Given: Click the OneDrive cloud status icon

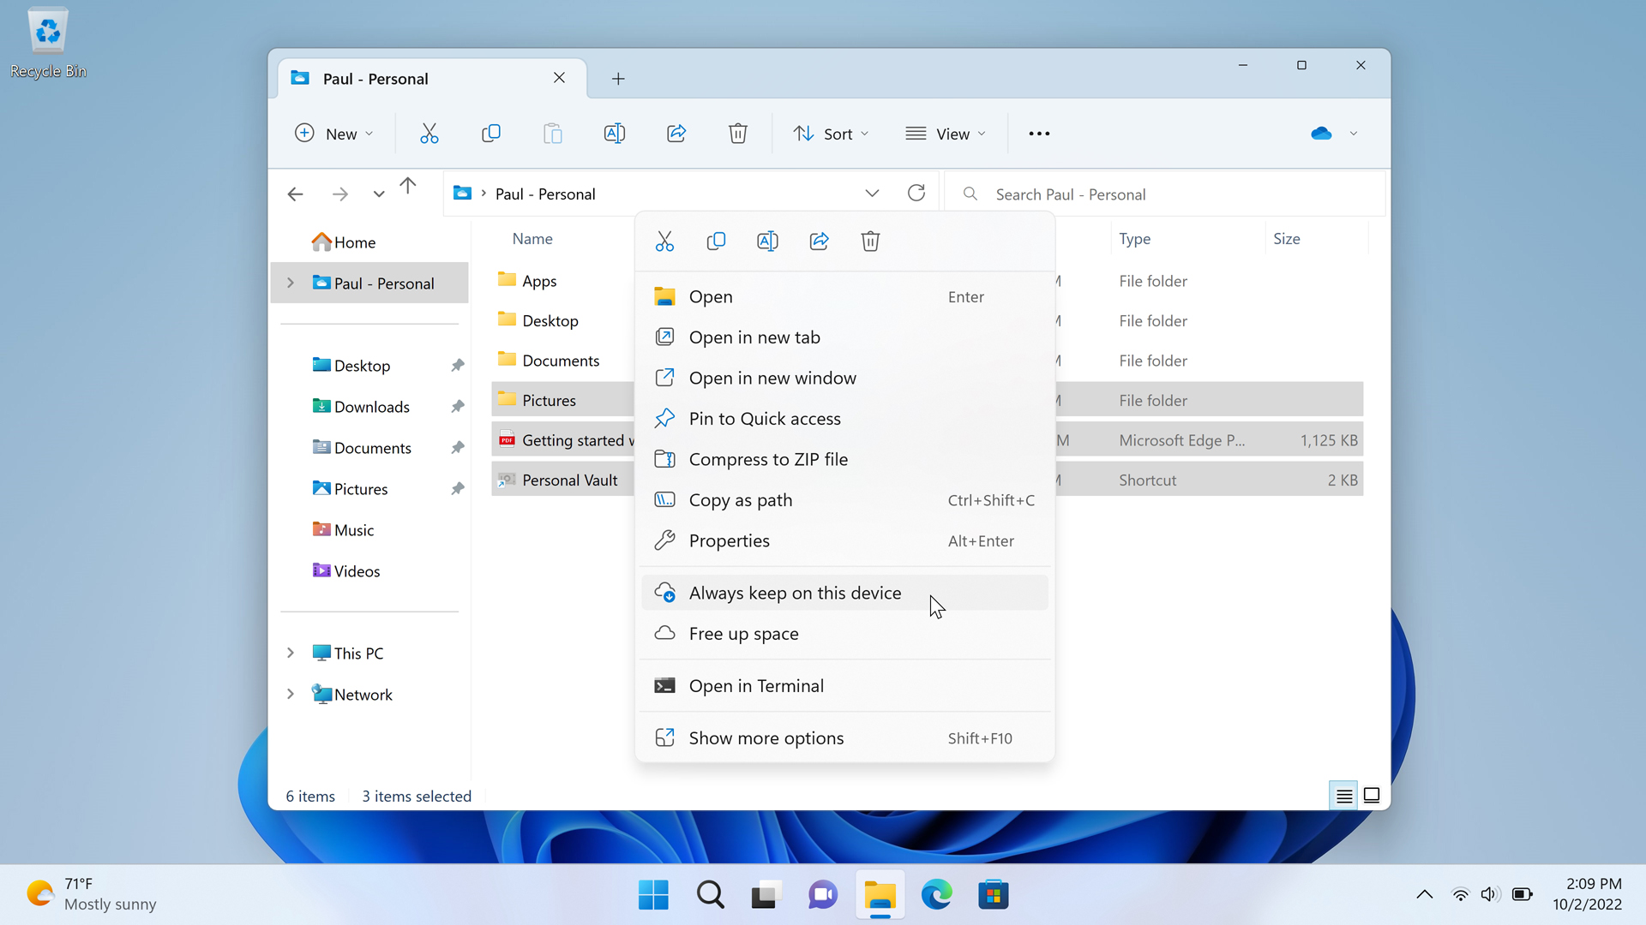Looking at the screenshot, I should click(1321, 134).
